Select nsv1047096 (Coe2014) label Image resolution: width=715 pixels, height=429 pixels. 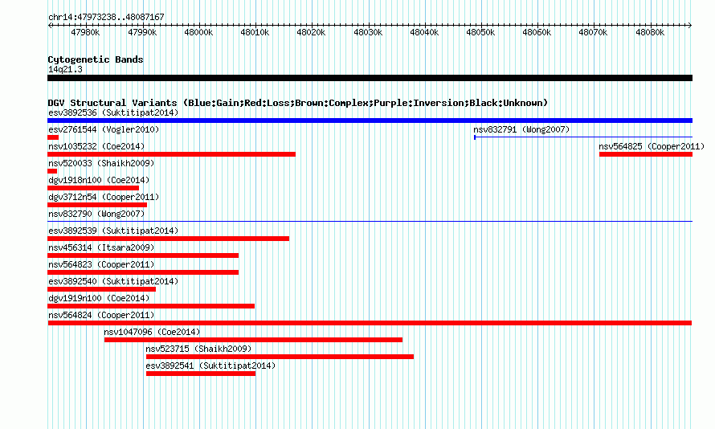click(152, 332)
